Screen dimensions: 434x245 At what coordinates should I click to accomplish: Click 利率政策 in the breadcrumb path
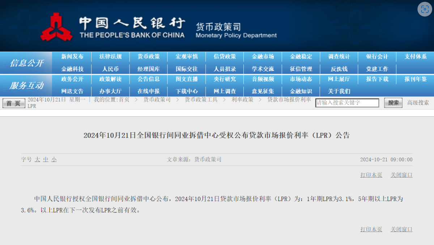click(x=242, y=100)
